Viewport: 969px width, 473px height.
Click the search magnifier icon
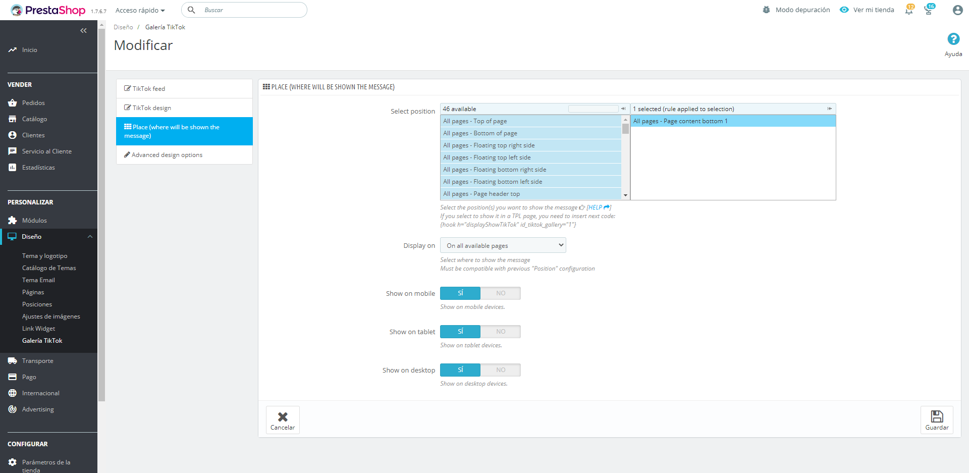pyautogui.click(x=192, y=10)
